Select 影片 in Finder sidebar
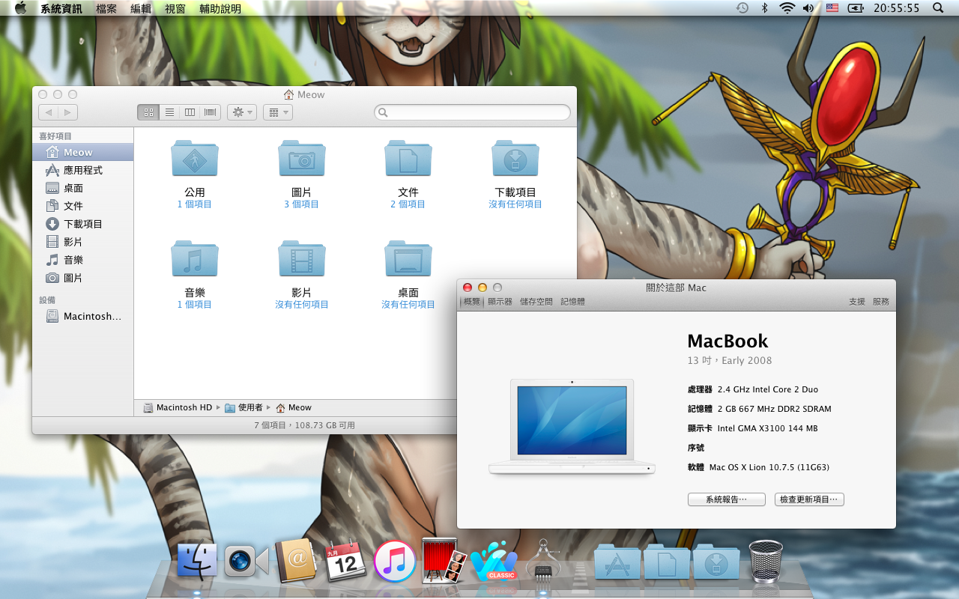The height and width of the screenshot is (599, 959). [x=82, y=242]
